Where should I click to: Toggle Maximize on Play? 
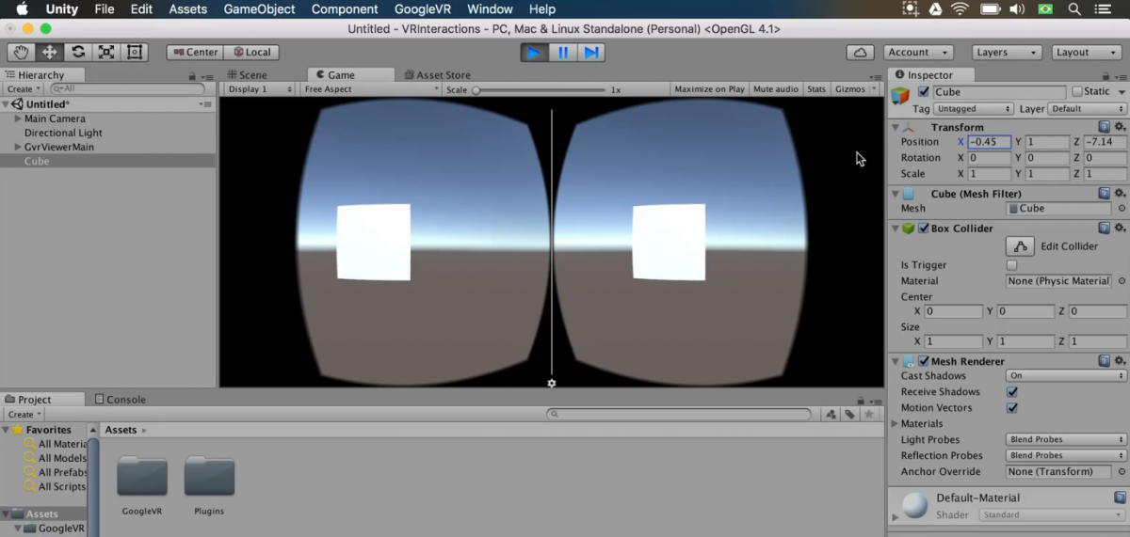(709, 89)
